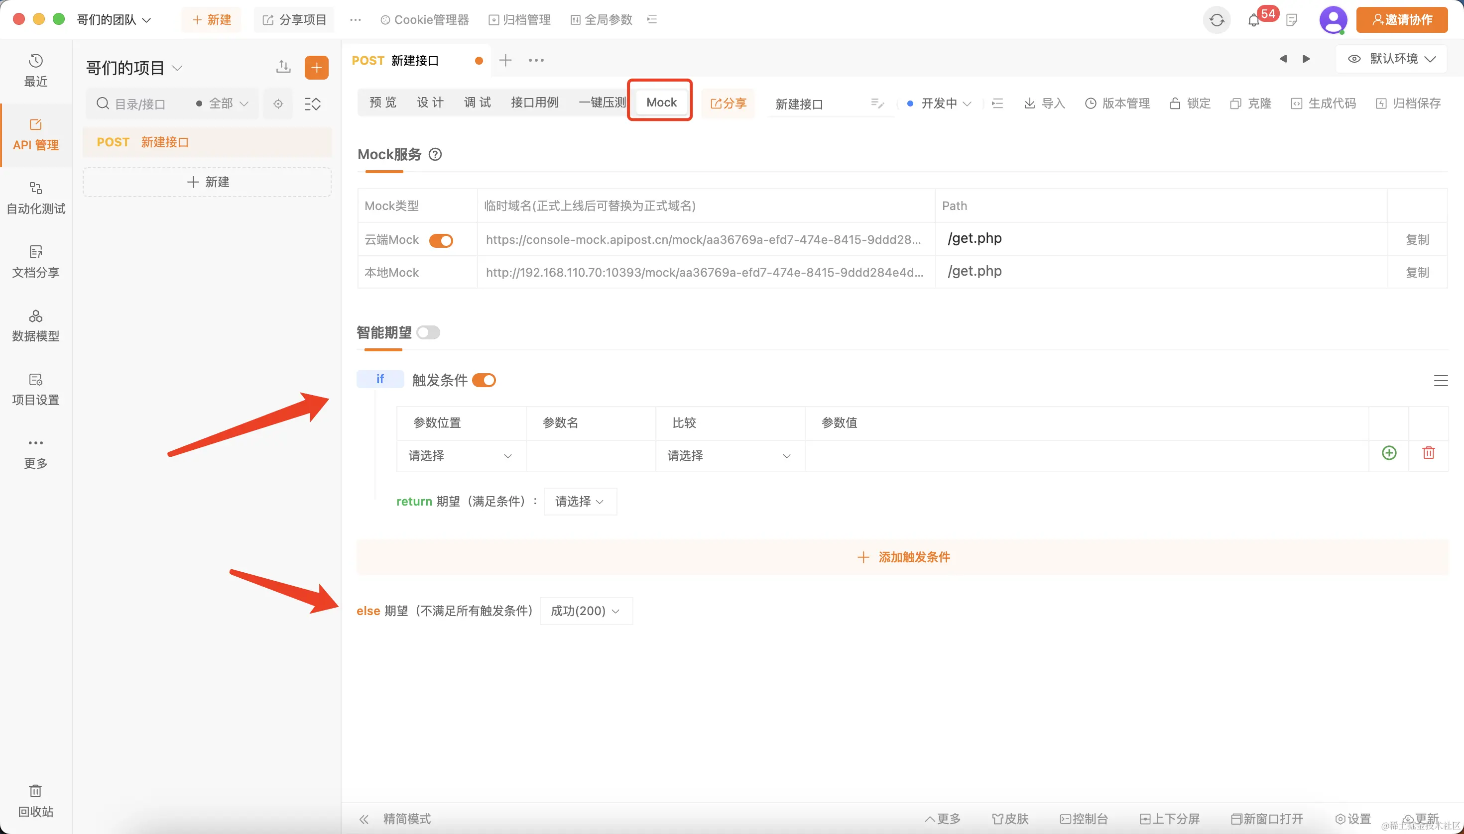This screenshot has height=834, width=1464.
Task: Delete the trigger condition row via trash icon
Action: pyautogui.click(x=1429, y=453)
